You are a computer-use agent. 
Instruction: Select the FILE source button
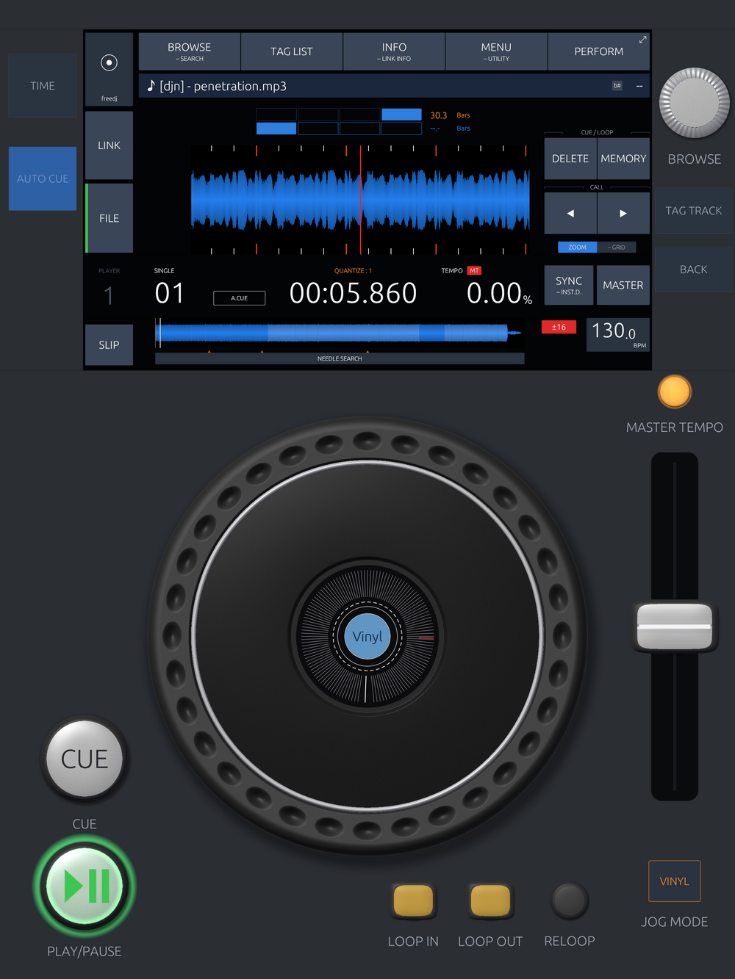[109, 218]
